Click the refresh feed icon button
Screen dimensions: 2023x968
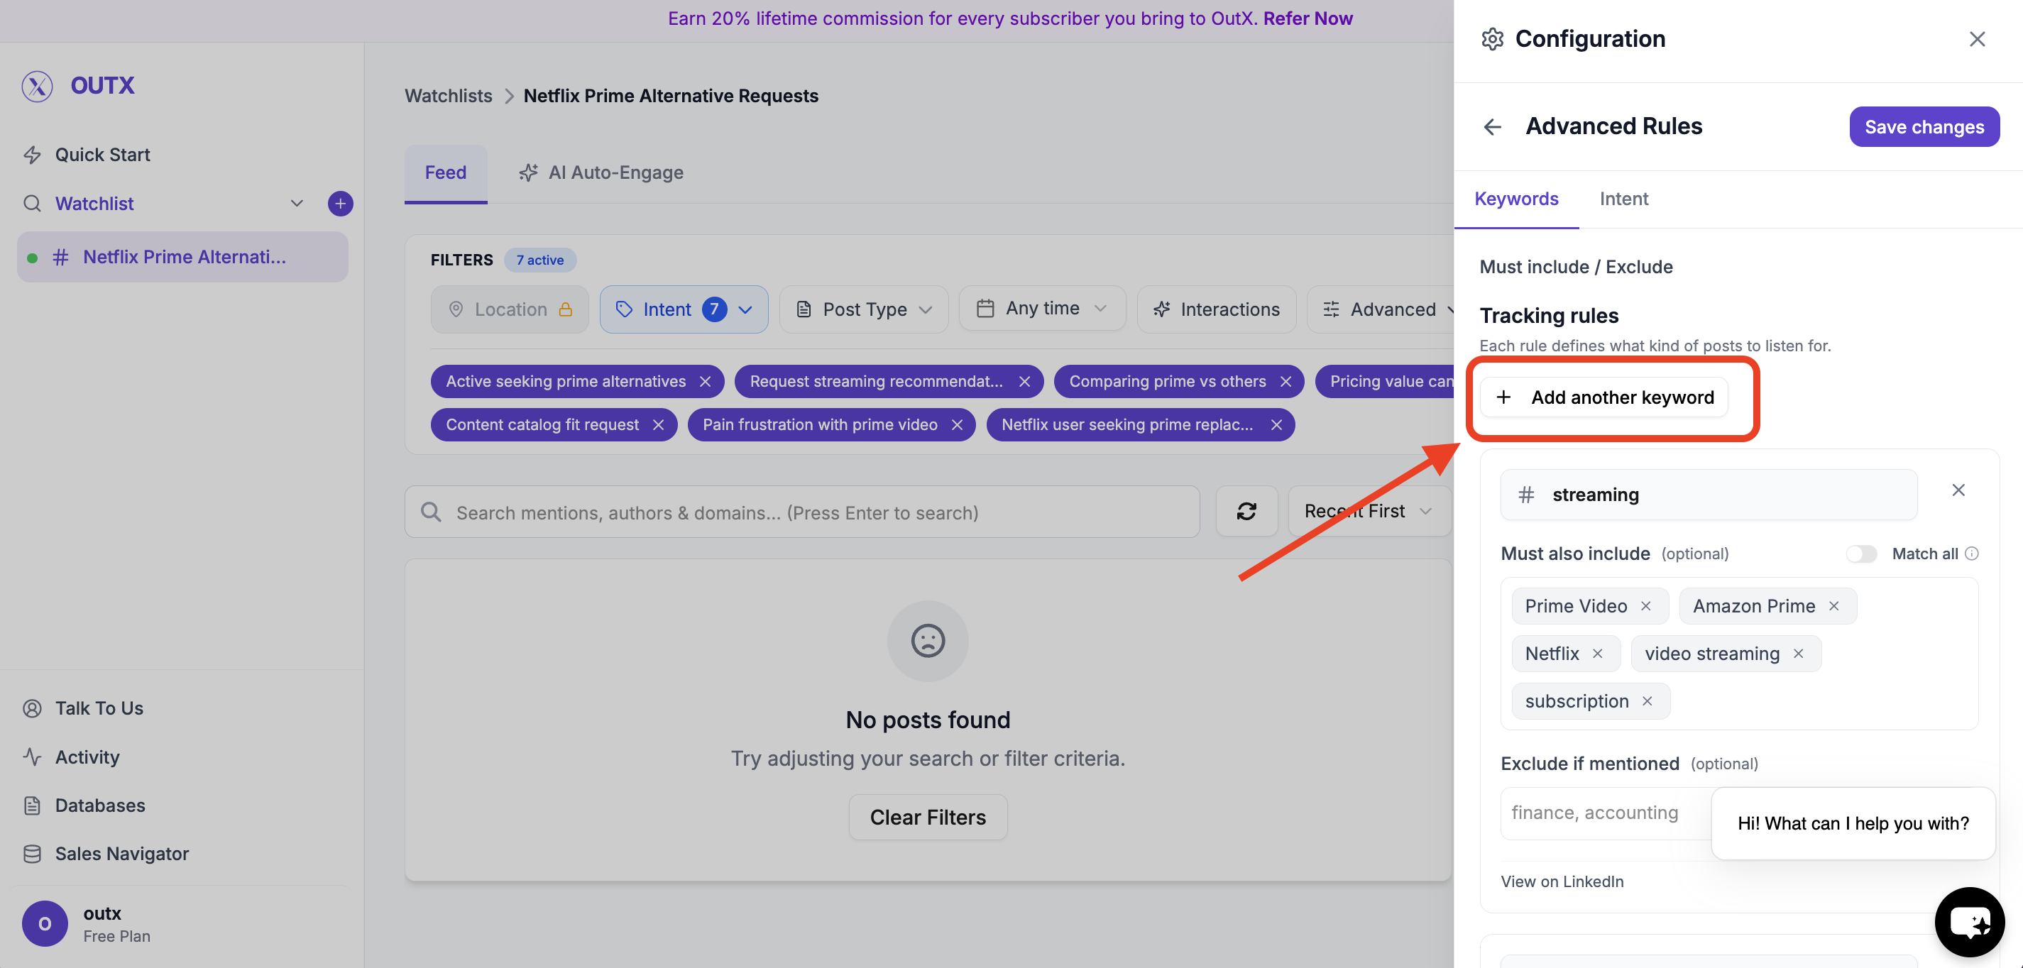coord(1246,512)
